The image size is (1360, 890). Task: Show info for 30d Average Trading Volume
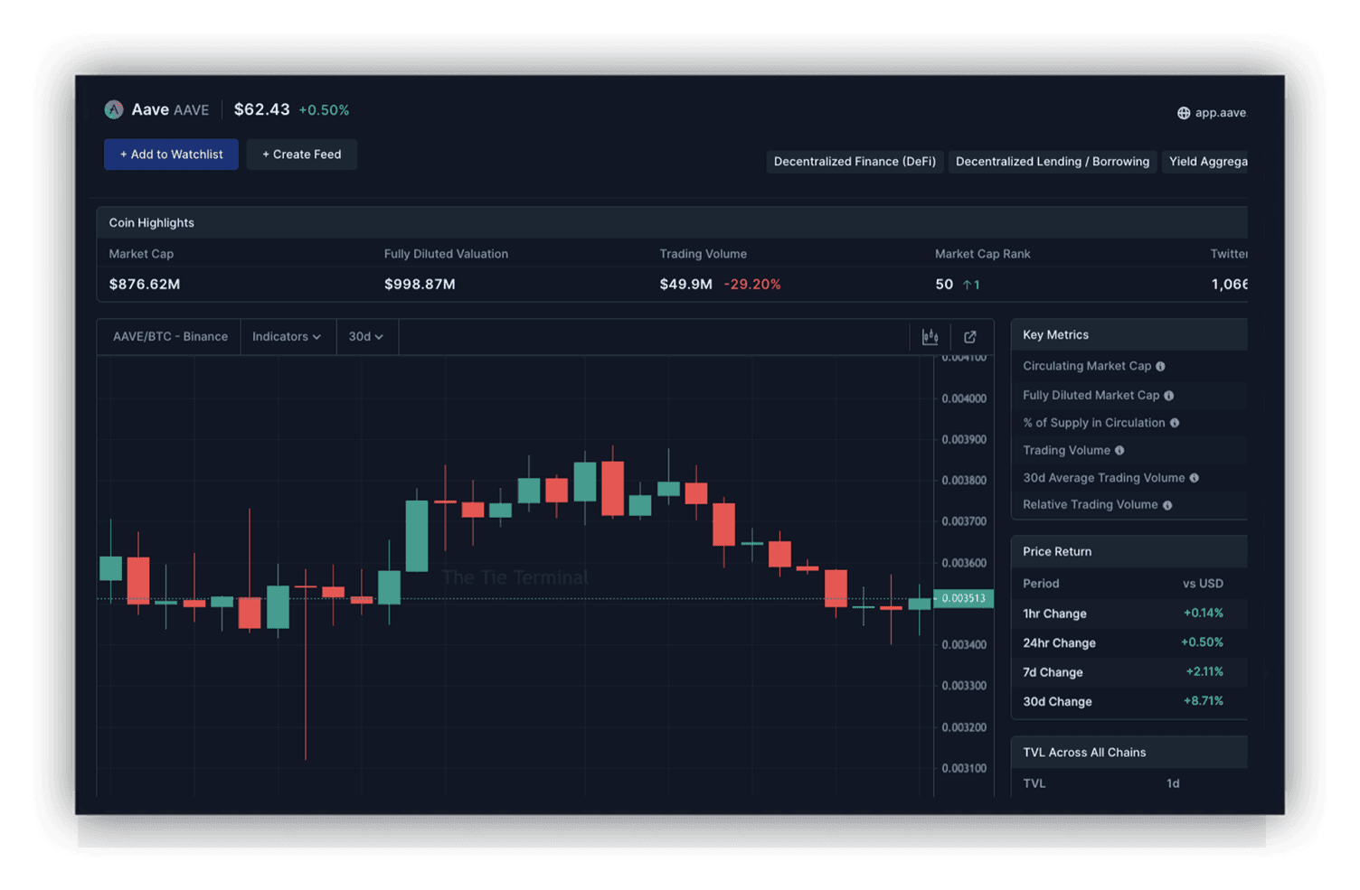point(1195,478)
